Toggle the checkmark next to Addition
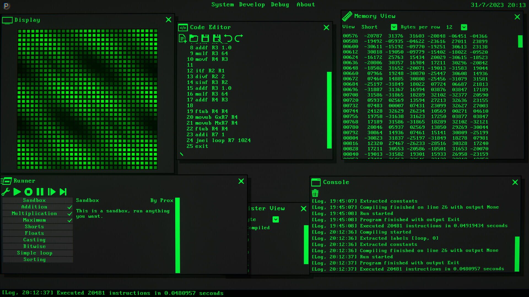Image resolution: width=529 pixels, height=297 pixels. click(70, 207)
